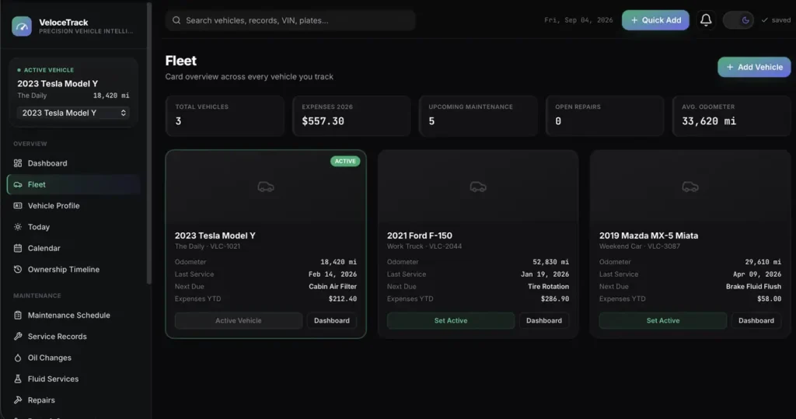Click the '$212.40' expenses value

343,299
